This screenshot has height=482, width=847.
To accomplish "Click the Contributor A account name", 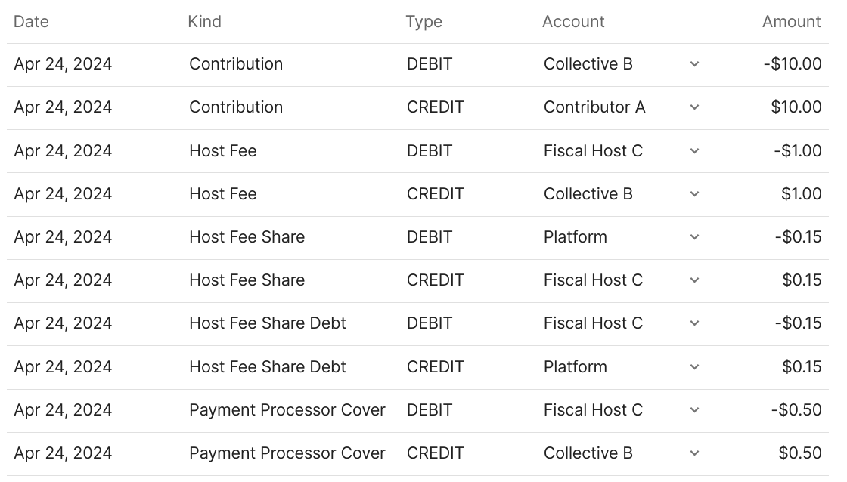I will [x=594, y=107].
